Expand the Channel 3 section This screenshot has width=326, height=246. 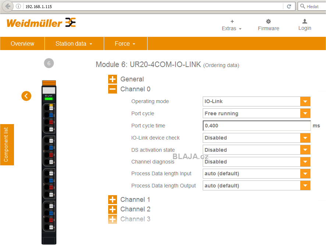113,219
